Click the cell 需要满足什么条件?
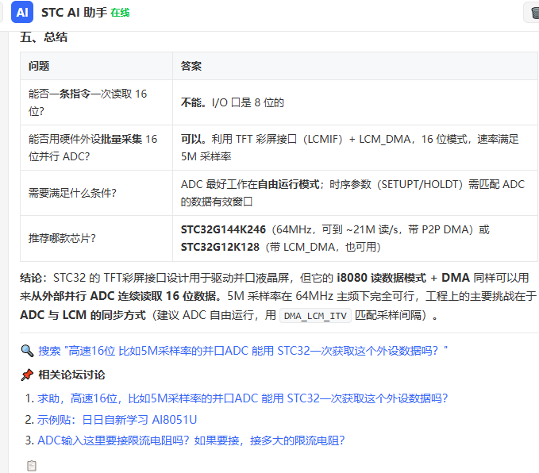This screenshot has width=539, height=473. [x=96, y=193]
